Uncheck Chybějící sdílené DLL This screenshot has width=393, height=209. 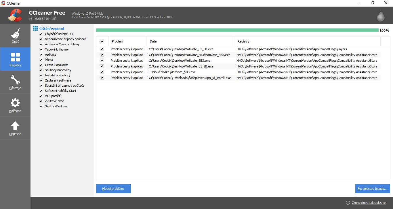(41, 34)
